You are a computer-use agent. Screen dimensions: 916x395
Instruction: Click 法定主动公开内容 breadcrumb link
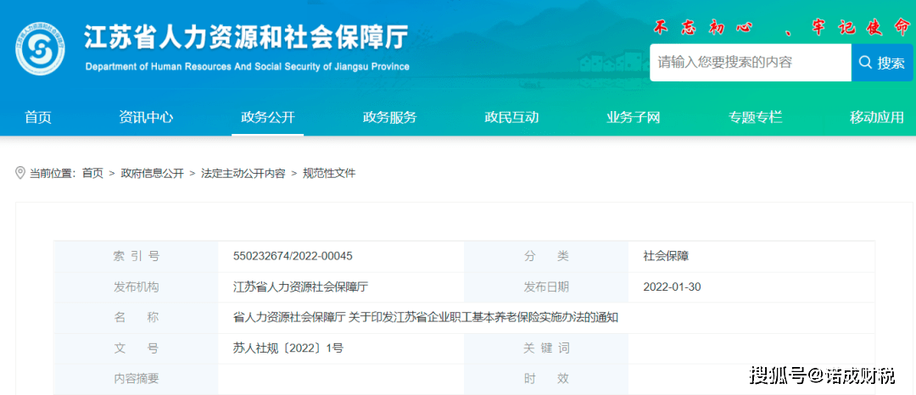pos(243,173)
